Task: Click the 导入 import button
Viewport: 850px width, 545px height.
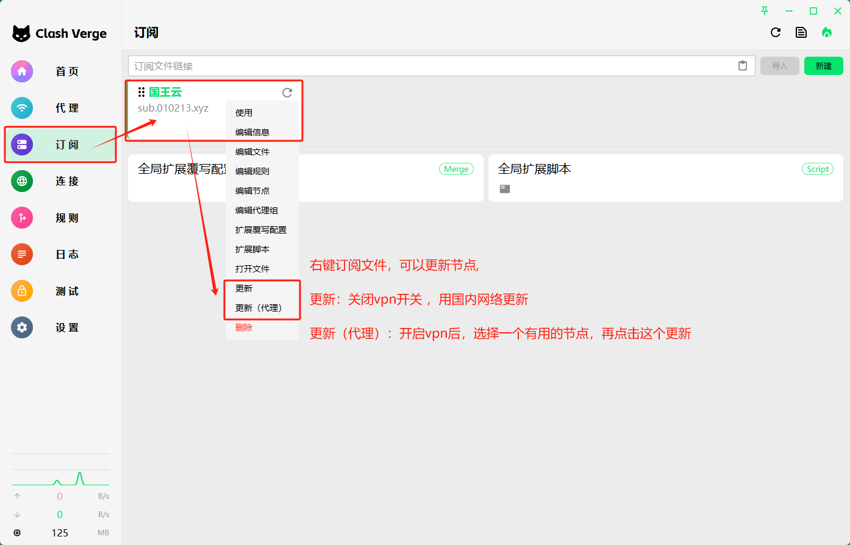Action: pyautogui.click(x=779, y=66)
